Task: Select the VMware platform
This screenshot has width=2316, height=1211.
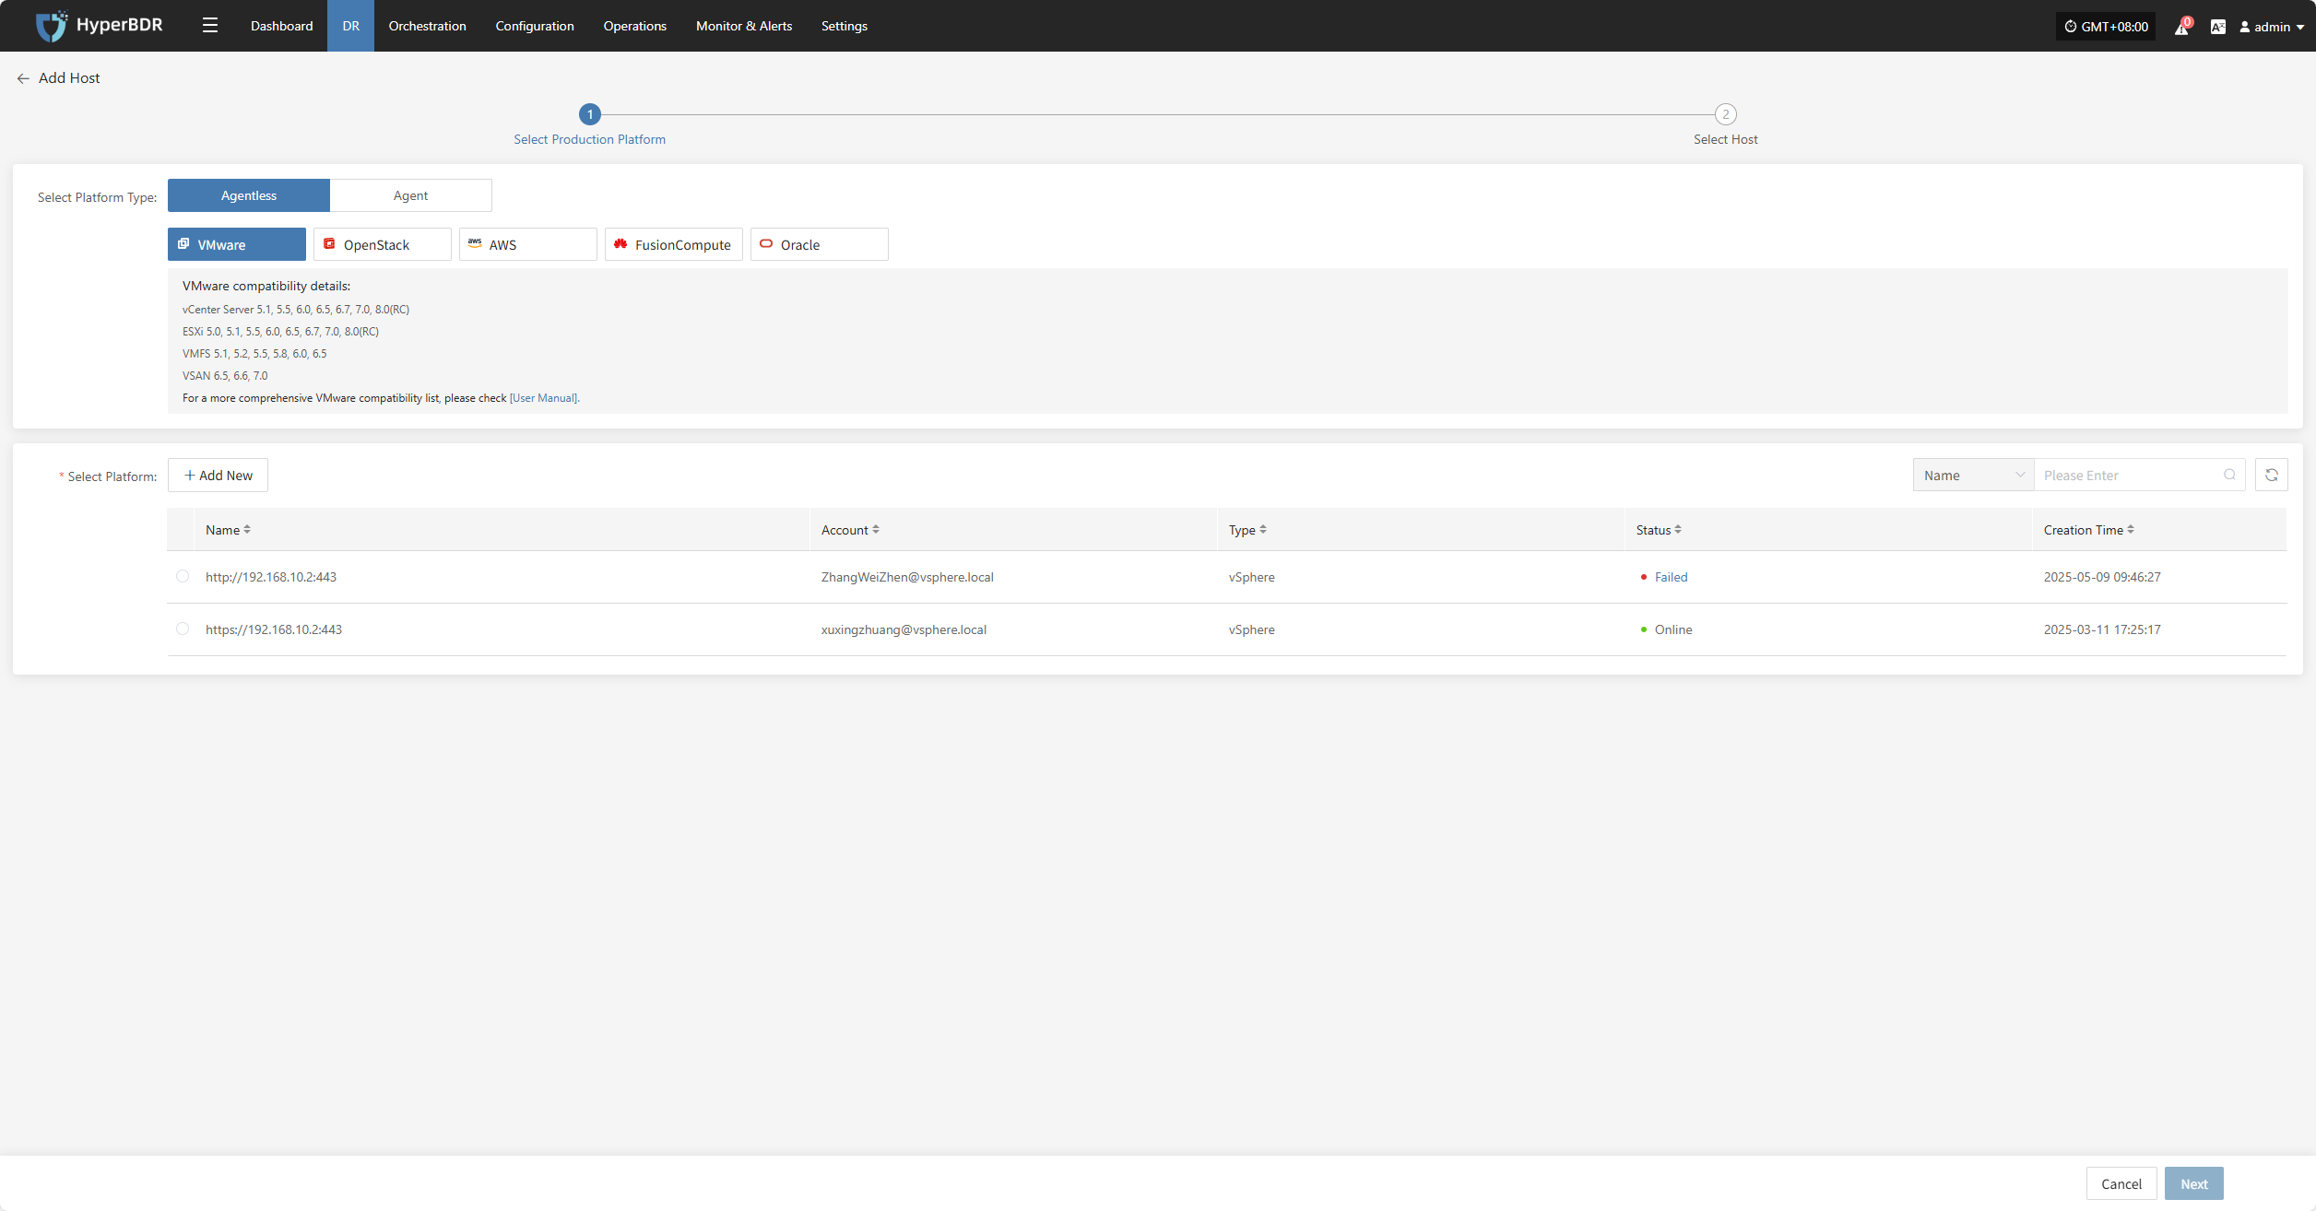Action: click(x=237, y=244)
